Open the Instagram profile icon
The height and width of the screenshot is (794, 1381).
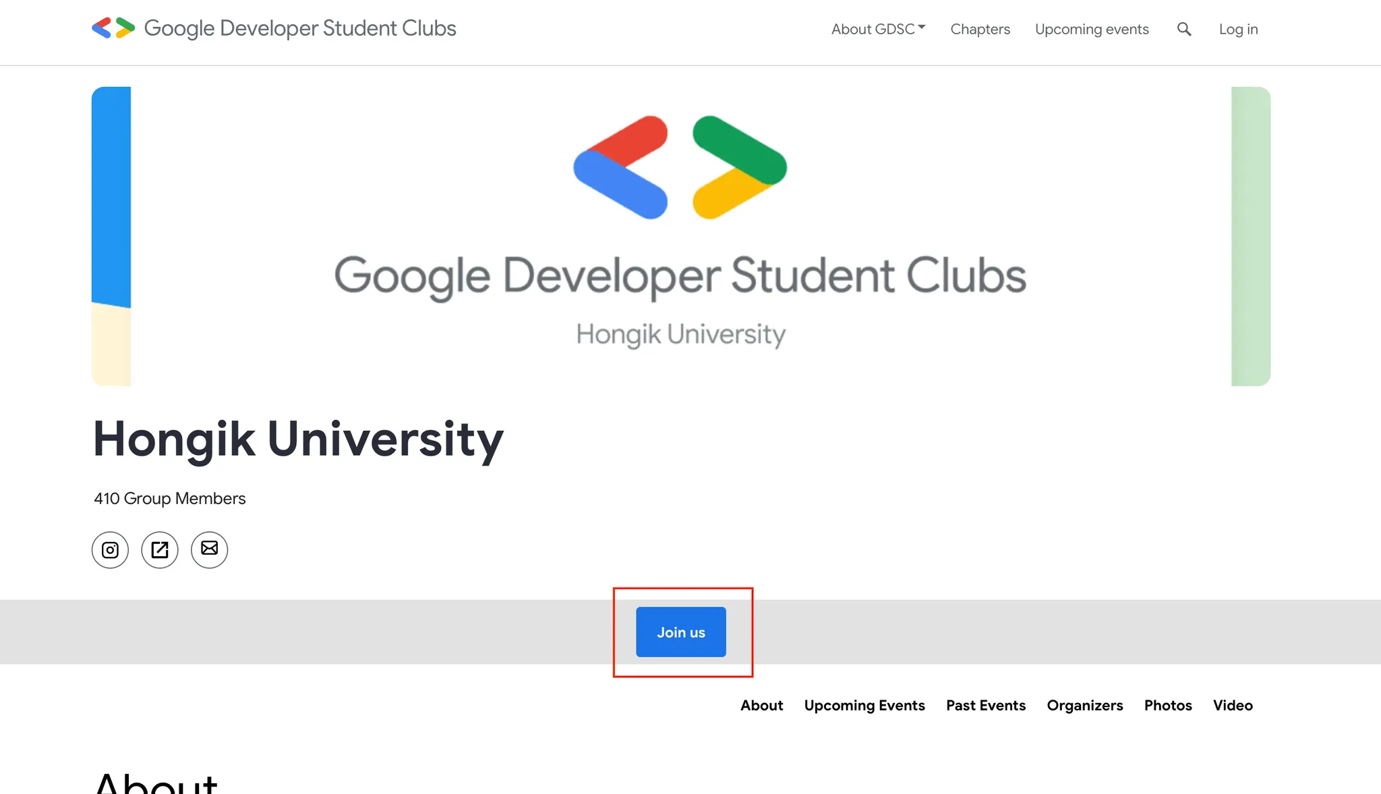[110, 550]
